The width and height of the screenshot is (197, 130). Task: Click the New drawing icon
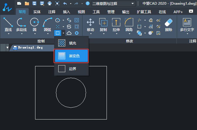click(19, 4)
